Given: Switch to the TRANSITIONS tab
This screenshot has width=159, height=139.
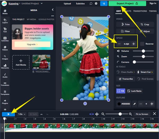Looking at the screenshot, I should pos(140,11).
